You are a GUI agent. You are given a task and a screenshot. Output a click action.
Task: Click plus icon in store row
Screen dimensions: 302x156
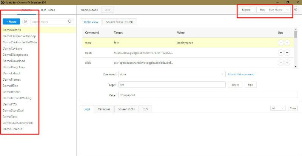point(287,43)
